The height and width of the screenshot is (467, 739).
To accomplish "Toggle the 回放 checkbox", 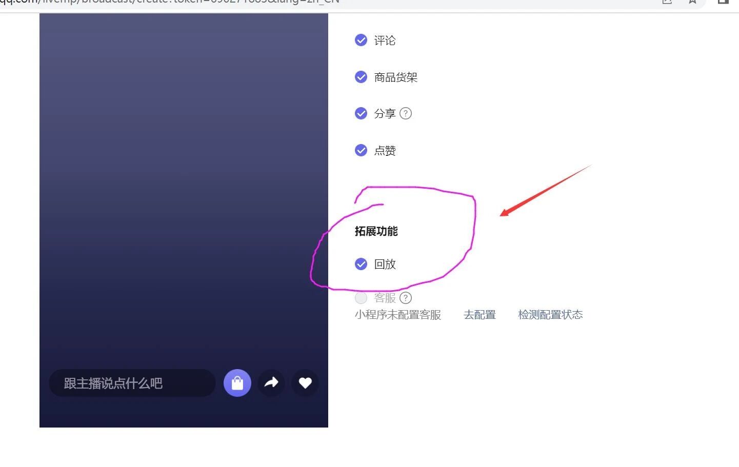I will coord(361,264).
